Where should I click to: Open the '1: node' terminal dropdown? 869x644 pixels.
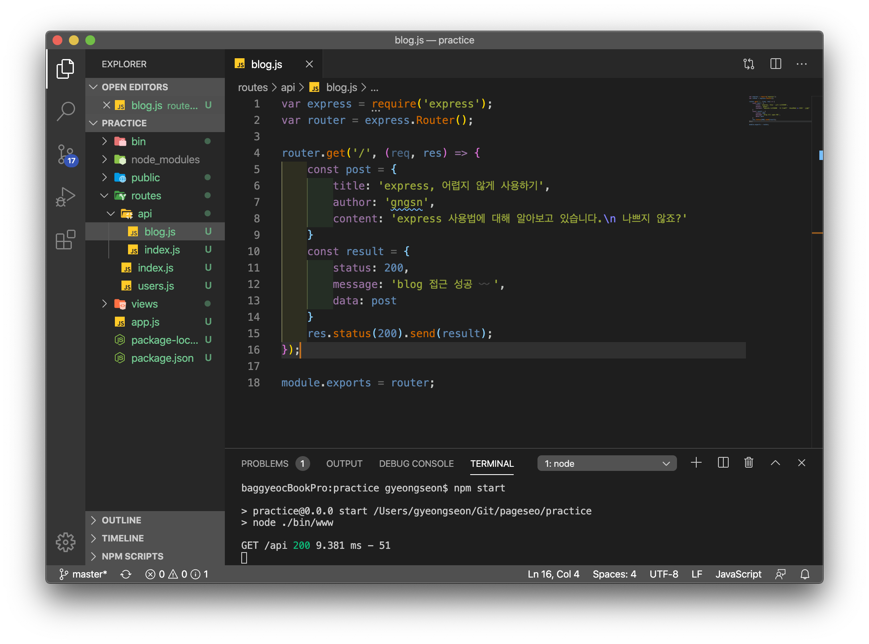tap(606, 464)
